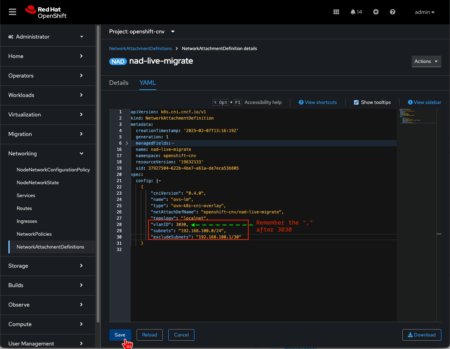Click the plus import icon
The width and height of the screenshot is (450, 349).
coord(376,12)
